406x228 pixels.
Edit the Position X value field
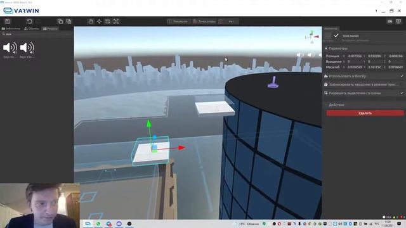[x=355, y=56]
